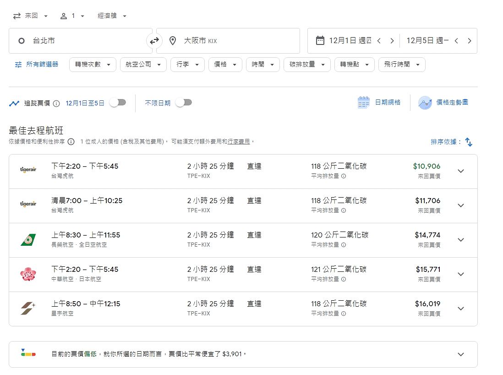Open the 來回 trip type dropdown
This screenshot has width=503, height=375.
pyautogui.click(x=31, y=16)
